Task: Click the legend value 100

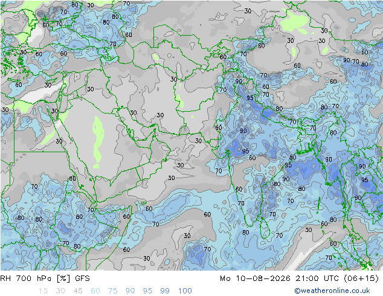Action: click(185, 291)
